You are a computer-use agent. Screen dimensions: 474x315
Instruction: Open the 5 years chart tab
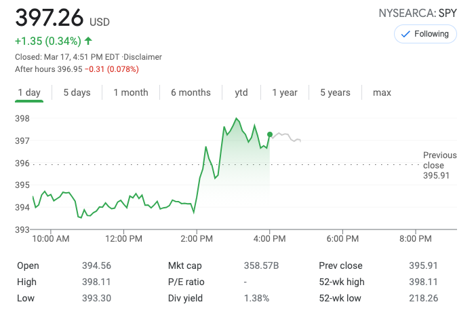(335, 92)
